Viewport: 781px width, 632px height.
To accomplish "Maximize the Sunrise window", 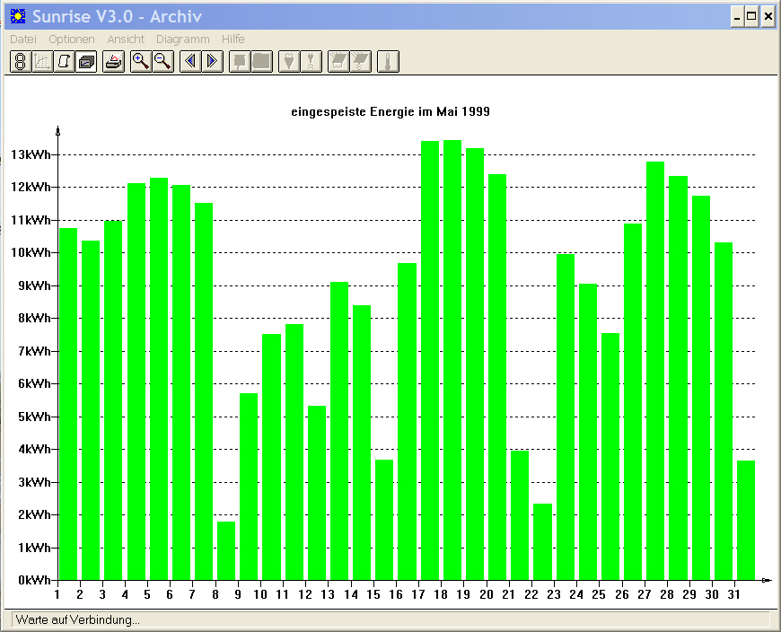I will coord(751,16).
